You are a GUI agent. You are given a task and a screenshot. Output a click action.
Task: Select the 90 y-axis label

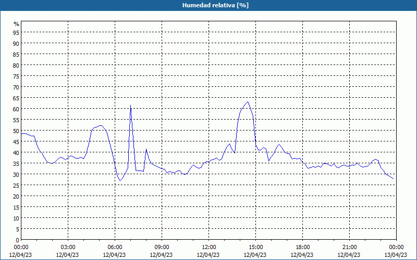point(16,43)
